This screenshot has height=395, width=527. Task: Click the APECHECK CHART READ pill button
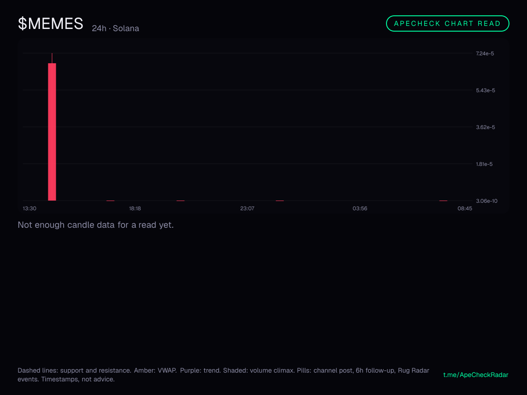[x=448, y=24]
